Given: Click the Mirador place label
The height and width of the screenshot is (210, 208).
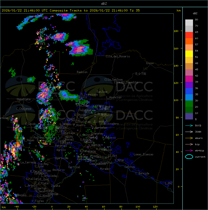Looking at the screenshot, I should [105, 169].
